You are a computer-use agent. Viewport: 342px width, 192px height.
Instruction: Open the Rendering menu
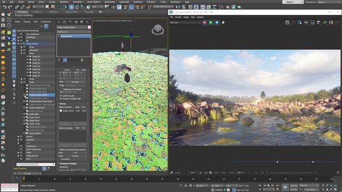click(x=110, y=2)
